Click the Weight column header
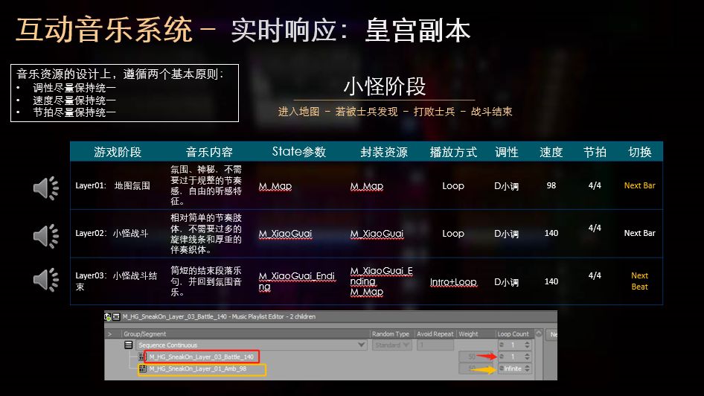This screenshot has height=396, width=704. (x=468, y=334)
